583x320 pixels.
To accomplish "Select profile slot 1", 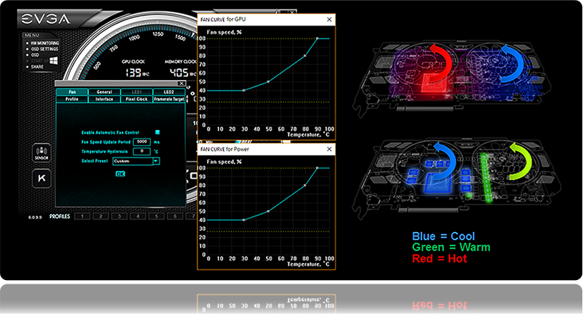I will tap(82, 216).
